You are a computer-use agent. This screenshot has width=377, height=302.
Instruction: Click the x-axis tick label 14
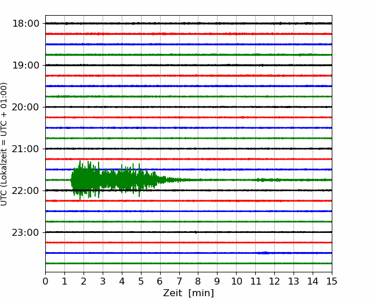313,281
